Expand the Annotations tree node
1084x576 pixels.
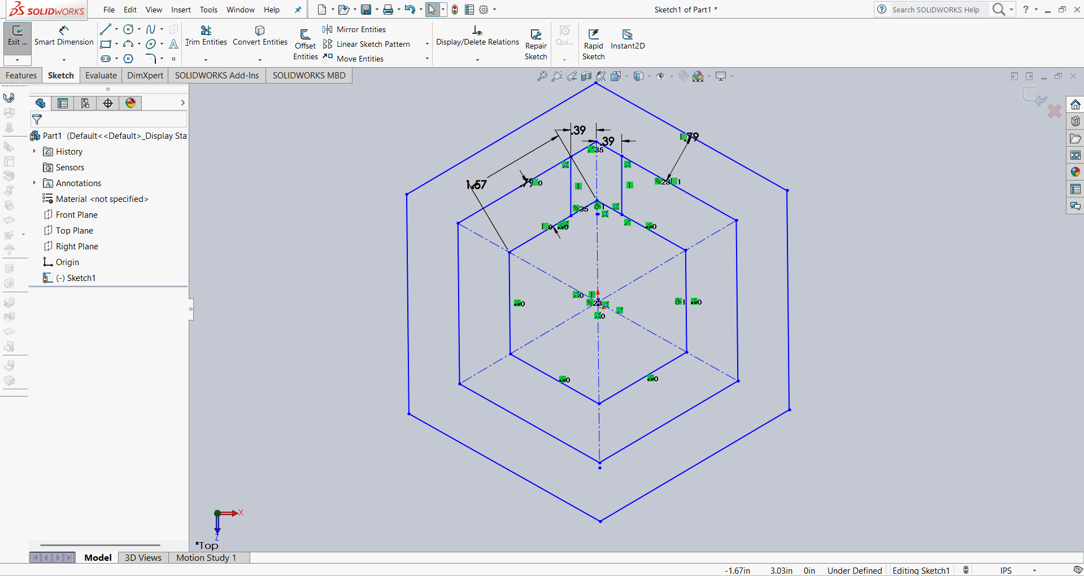click(x=34, y=183)
